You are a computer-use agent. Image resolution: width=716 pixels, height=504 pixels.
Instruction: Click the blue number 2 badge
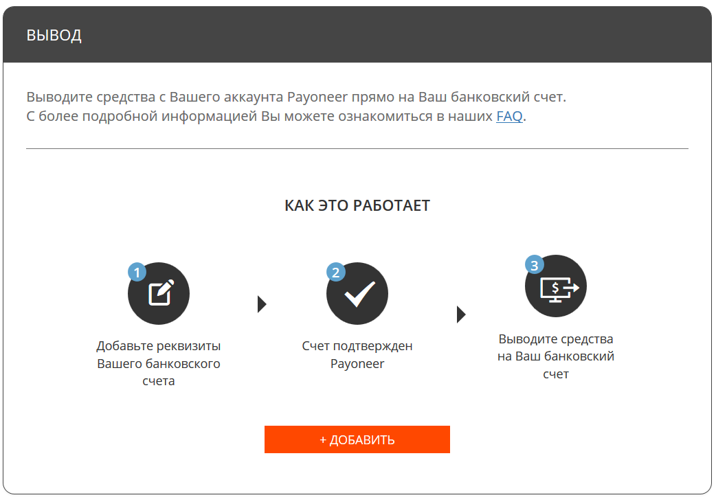point(335,272)
